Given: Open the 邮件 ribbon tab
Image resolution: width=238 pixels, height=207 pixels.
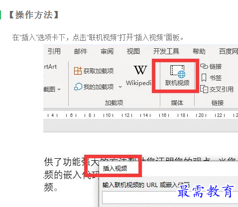Looking at the screenshot, I should pyautogui.click(x=81, y=51).
